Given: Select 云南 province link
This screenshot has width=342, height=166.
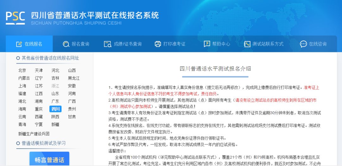Looking at the screenshot, I should [22, 117].
